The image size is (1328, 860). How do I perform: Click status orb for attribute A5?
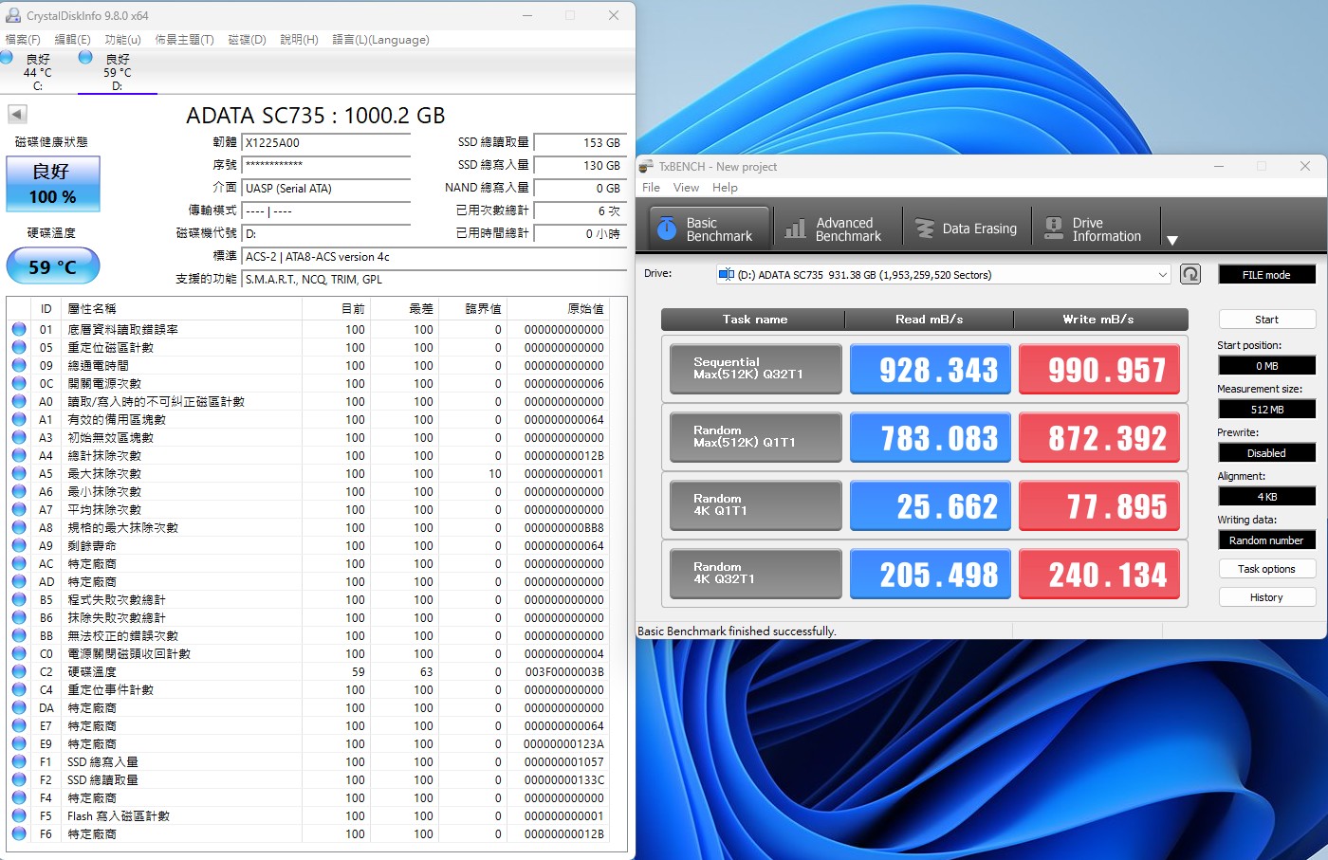[x=19, y=473]
